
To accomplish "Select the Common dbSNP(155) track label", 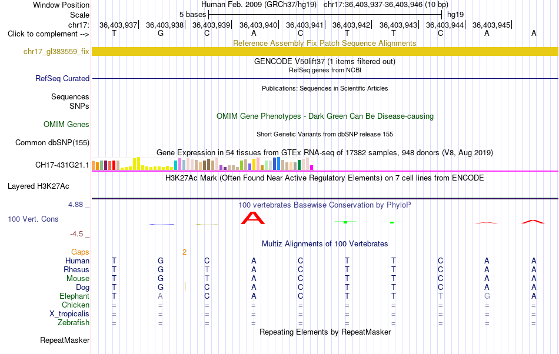I will pos(52,142).
